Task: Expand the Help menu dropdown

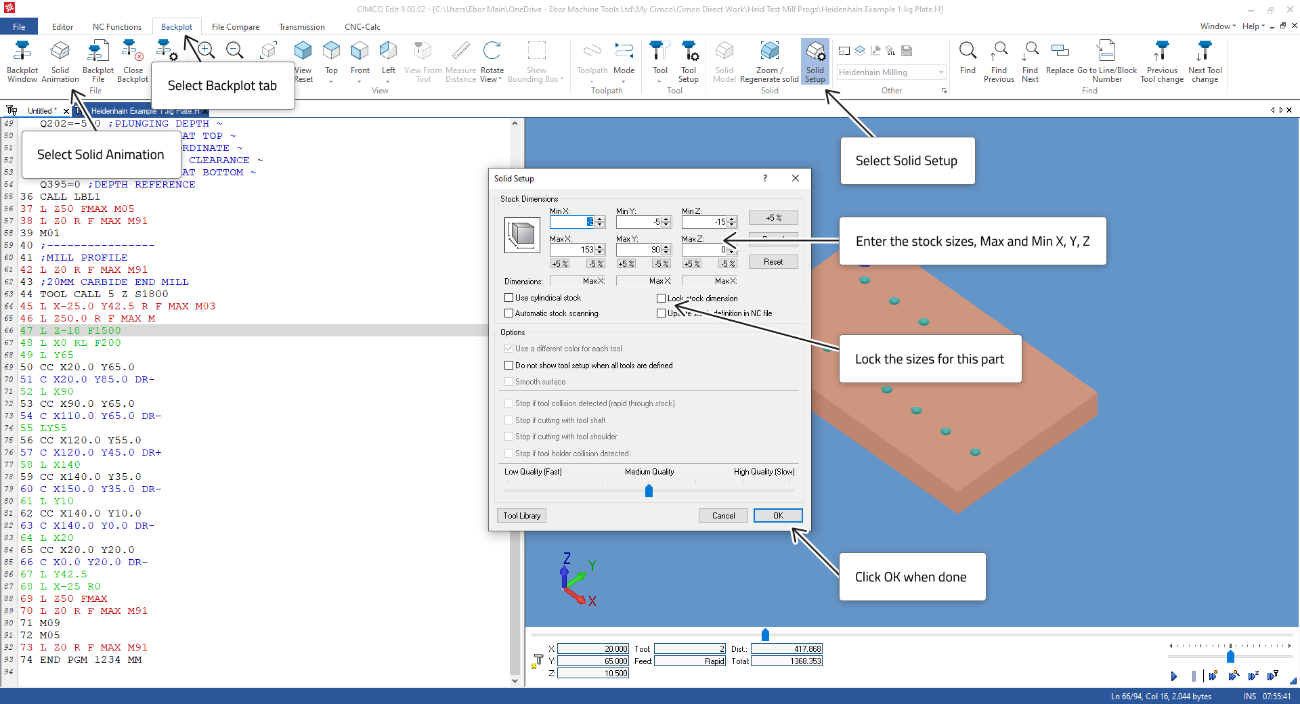Action: pos(1253,26)
